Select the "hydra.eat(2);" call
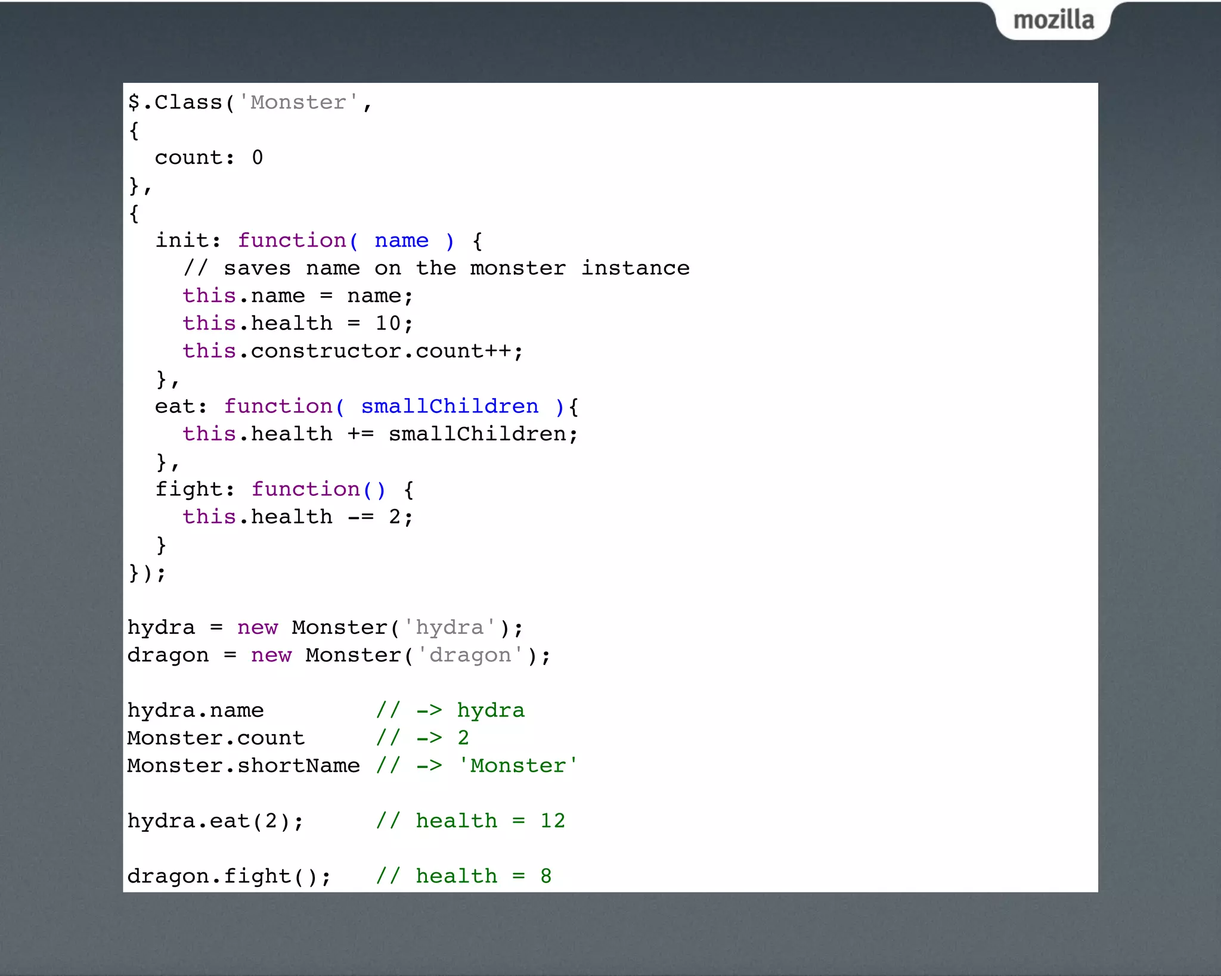1221x976 pixels. click(x=216, y=821)
